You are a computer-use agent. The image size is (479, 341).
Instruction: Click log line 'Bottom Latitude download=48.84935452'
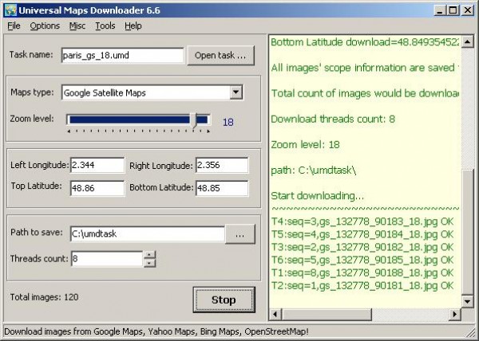click(x=365, y=41)
